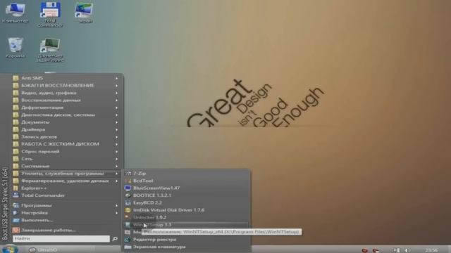Launch BlueScreenView1.47 from the submenu

pyautogui.click(x=186, y=188)
